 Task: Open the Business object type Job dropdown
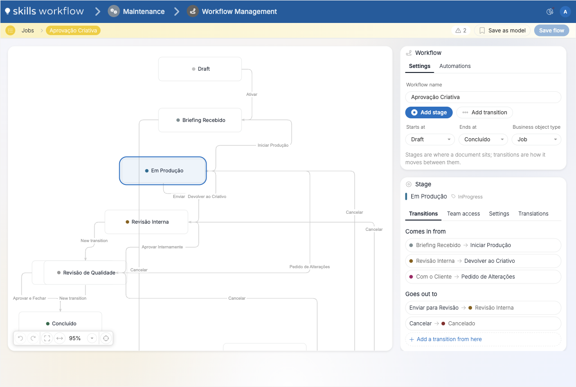[x=536, y=139]
